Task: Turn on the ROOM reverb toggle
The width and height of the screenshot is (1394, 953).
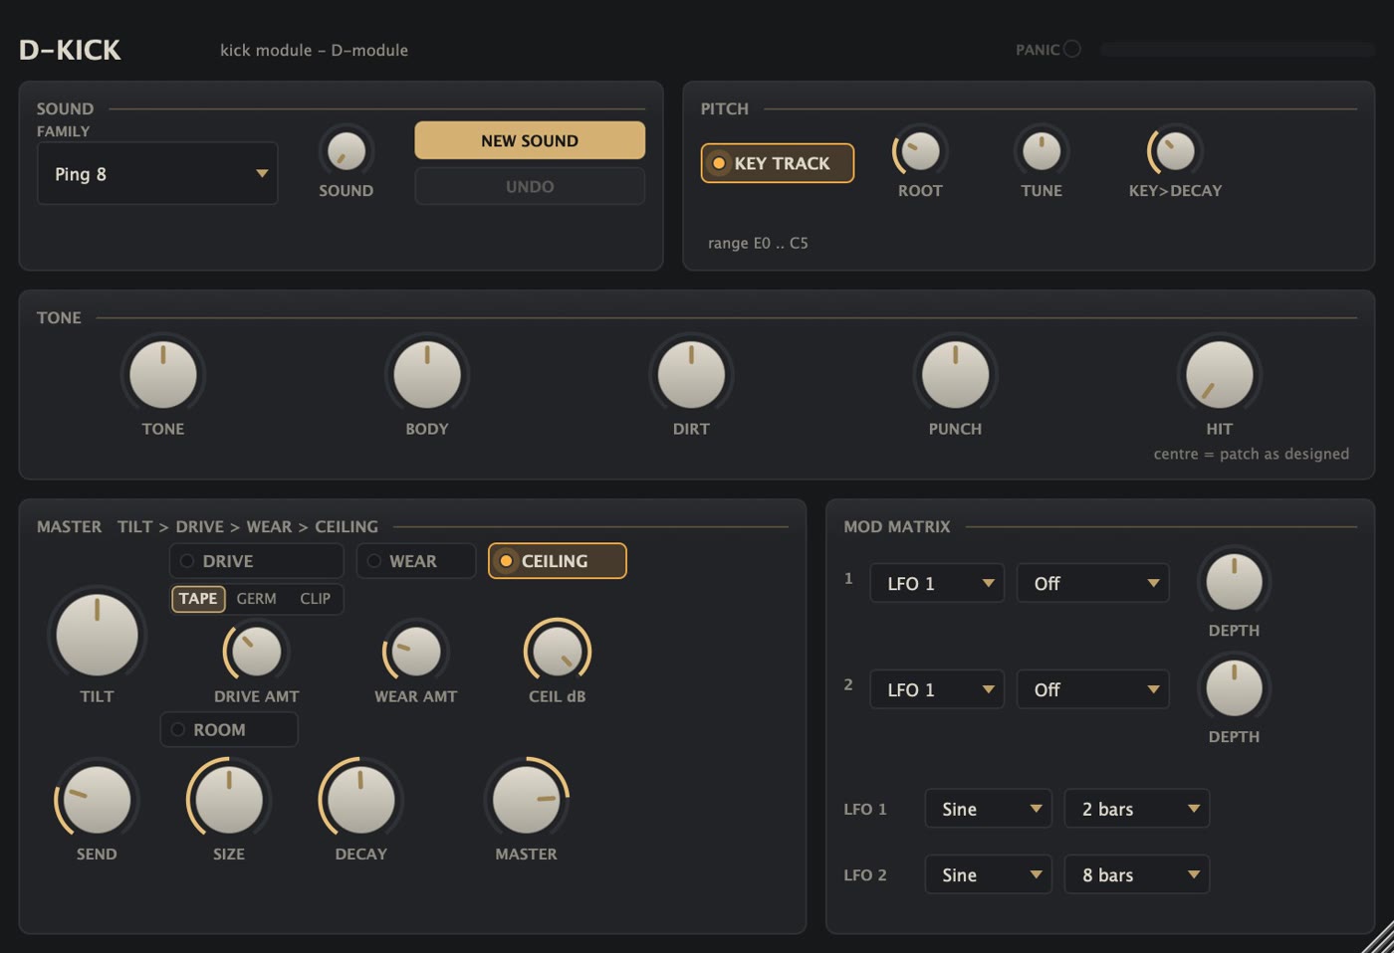Action: point(229,729)
